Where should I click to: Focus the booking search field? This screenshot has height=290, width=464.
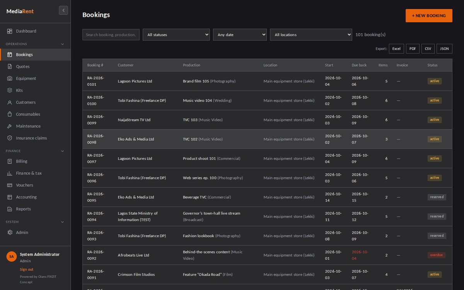(111, 35)
